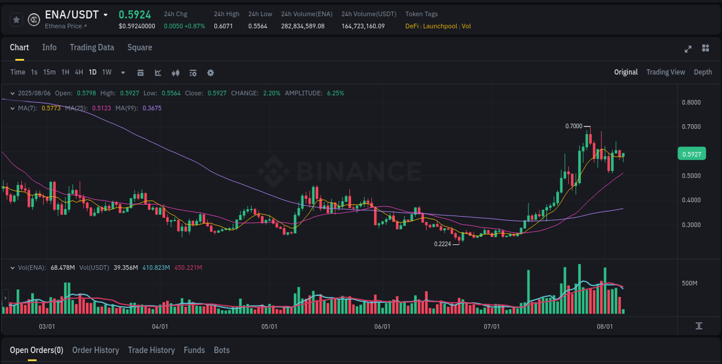Image resolution: width=722 pixels, height=364 pixels.
Task: Select the 1D timeframe option
Action: point(92,72)
